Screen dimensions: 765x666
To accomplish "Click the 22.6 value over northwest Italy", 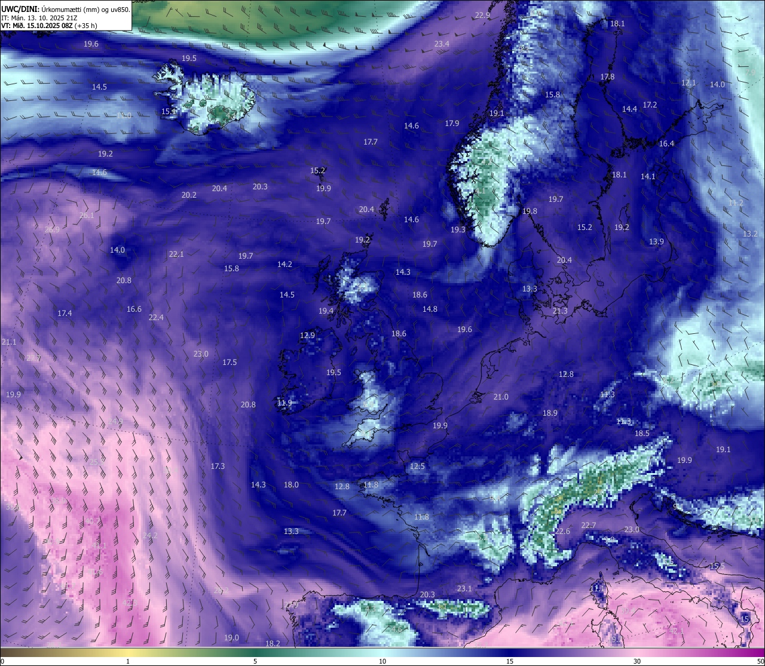I will point(562,531).
